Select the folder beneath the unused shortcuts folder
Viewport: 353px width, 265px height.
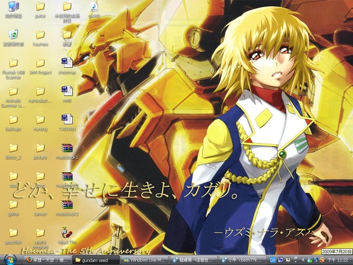67,38
